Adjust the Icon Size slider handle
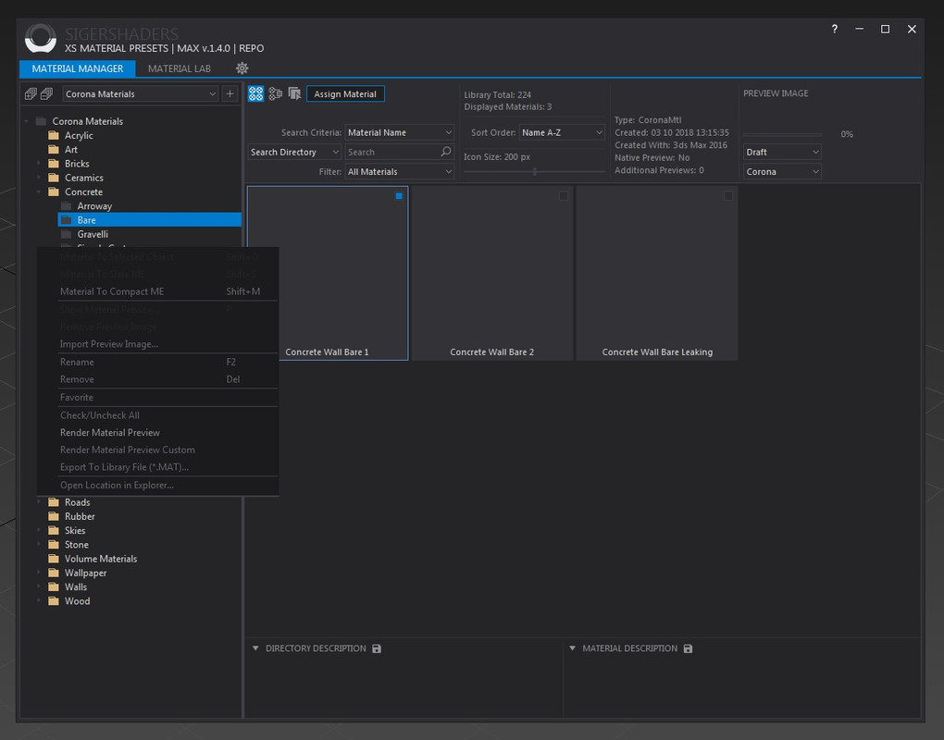 (x=535, y=171)
